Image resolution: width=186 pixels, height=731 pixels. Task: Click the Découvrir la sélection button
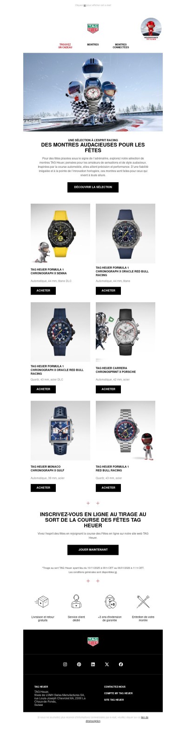[93, 187]
